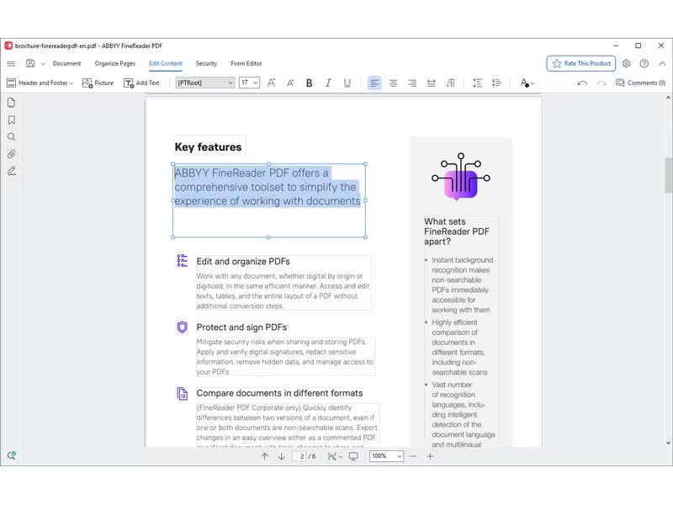Click the zoom in plus button
Image resolution: width=673 pixels, height=505 pixels.
tap(430, 456)
